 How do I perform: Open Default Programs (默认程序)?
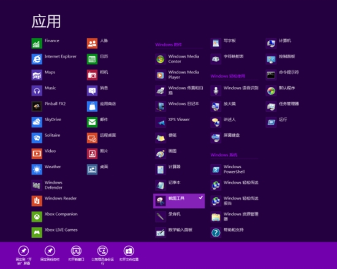point(281,90)
